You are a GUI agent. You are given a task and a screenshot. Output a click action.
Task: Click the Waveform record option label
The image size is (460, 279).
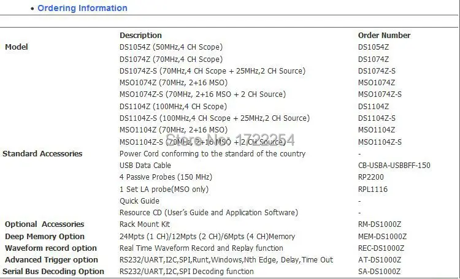(51, 248)
